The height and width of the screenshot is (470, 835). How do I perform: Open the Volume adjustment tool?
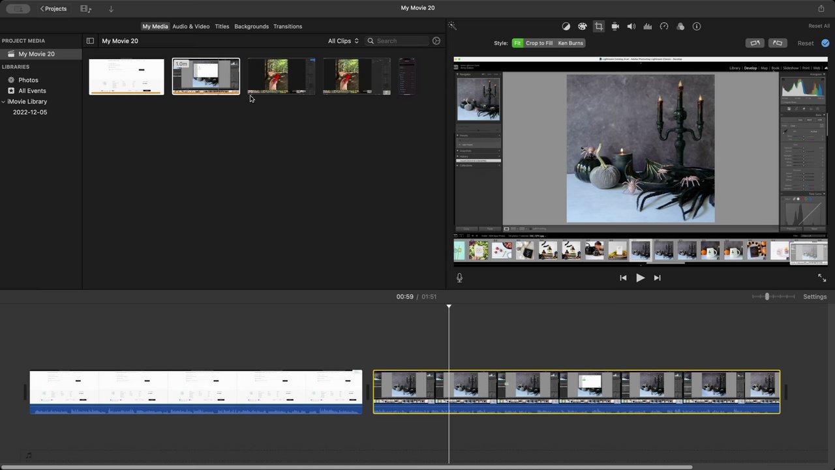point(631,27)
